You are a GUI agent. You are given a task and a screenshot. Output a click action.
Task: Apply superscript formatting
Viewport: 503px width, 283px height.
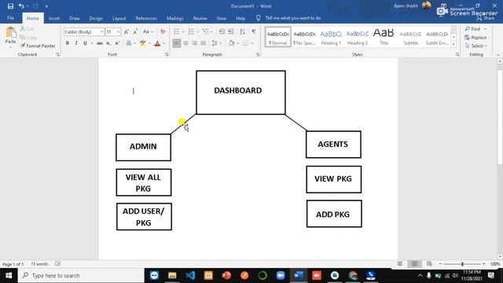(x=117, y=43)
